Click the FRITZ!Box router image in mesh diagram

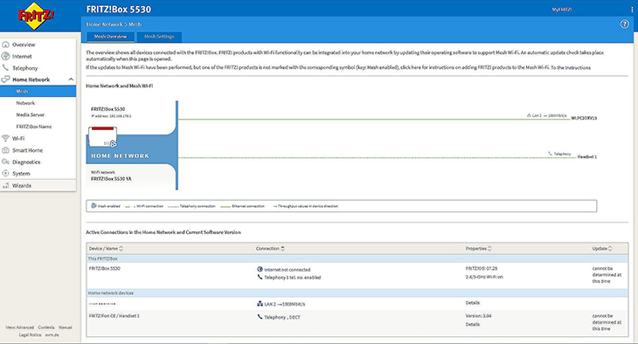[102, 137]
